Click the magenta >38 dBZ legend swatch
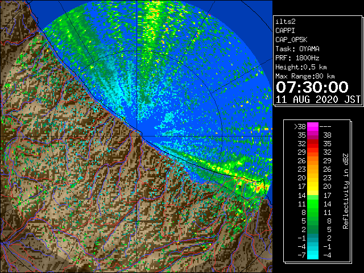 [313, 127]
